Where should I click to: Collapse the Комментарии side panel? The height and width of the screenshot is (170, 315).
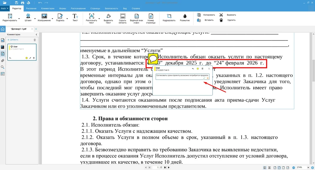(x=36, y=34)
